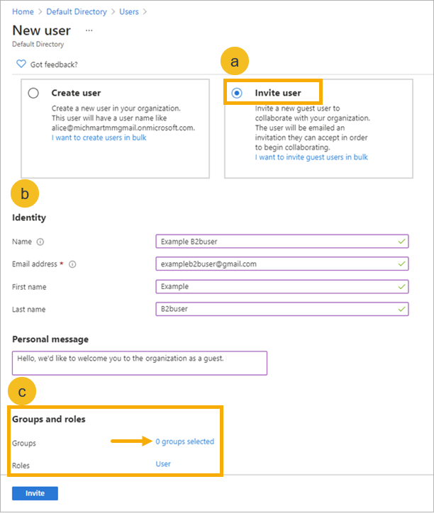Screen dimensions: 434x513
Task: Click the User role link
Action: click(163, 464)
